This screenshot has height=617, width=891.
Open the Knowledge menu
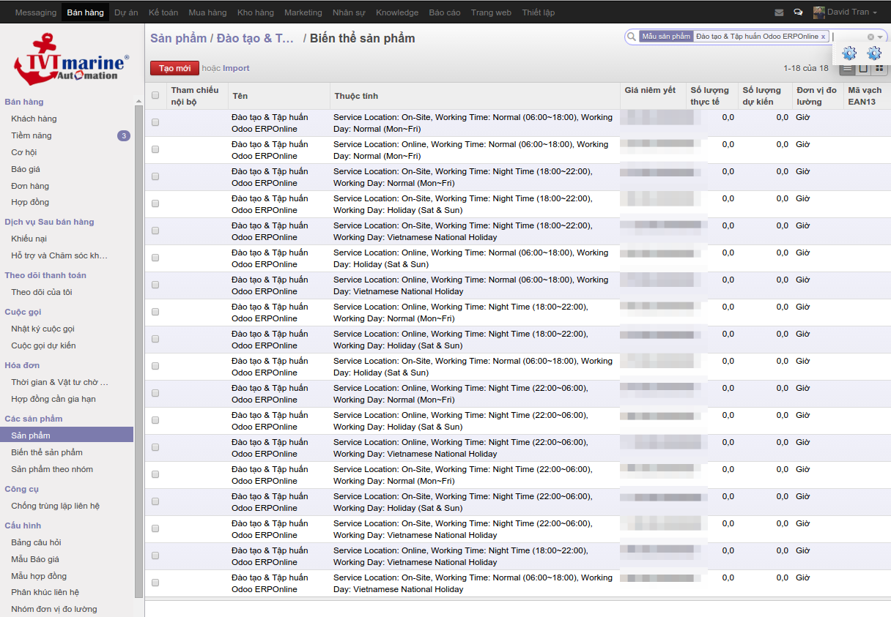(x=397, y=12)
